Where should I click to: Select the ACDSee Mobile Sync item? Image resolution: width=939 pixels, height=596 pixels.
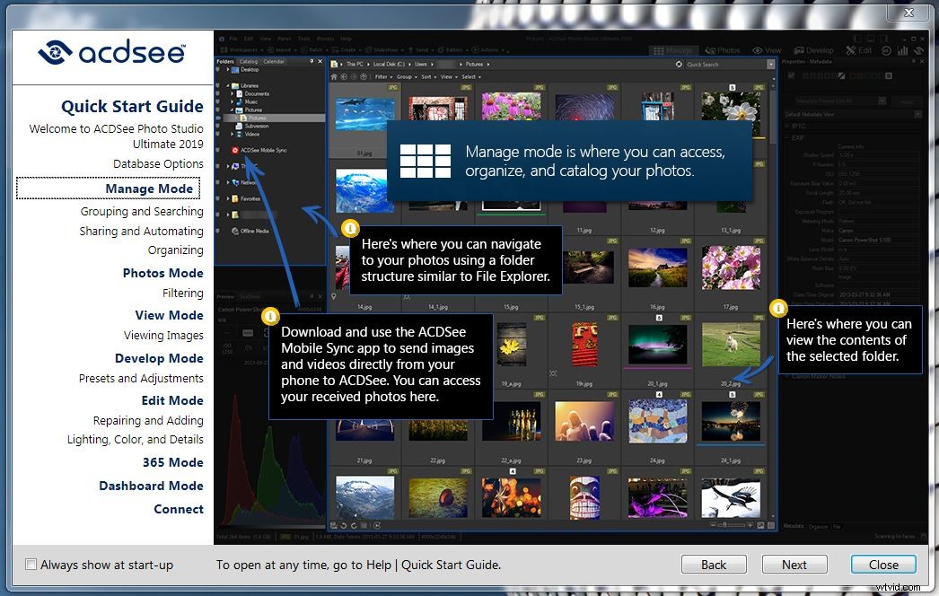(x=264, y=150)
